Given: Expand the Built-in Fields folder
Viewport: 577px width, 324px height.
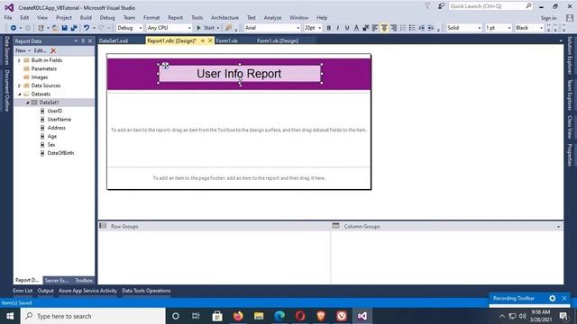Looking at the screenshot, I should pos(20,60).
